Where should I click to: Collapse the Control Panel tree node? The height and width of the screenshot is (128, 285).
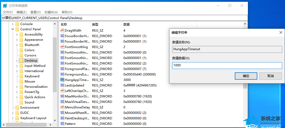point(13,29)
